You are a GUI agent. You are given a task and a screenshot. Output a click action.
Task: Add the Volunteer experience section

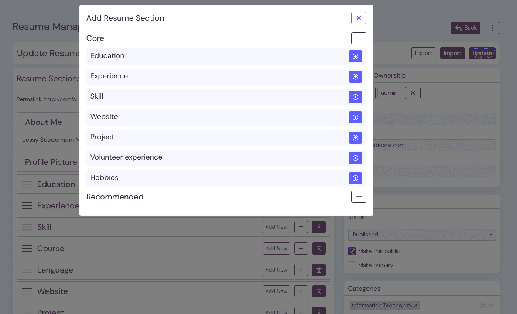pos(355,158)
